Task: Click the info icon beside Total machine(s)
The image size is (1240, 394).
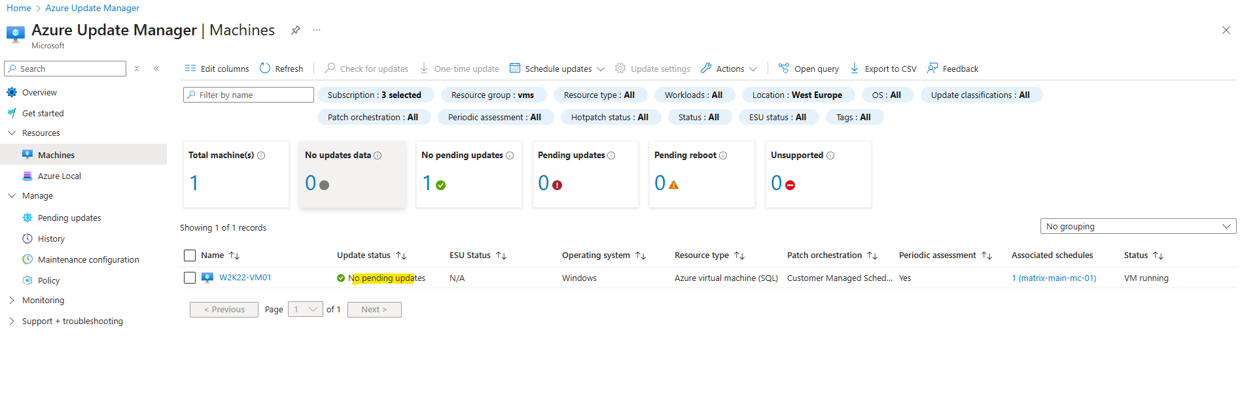Action: tap(261, 156)
